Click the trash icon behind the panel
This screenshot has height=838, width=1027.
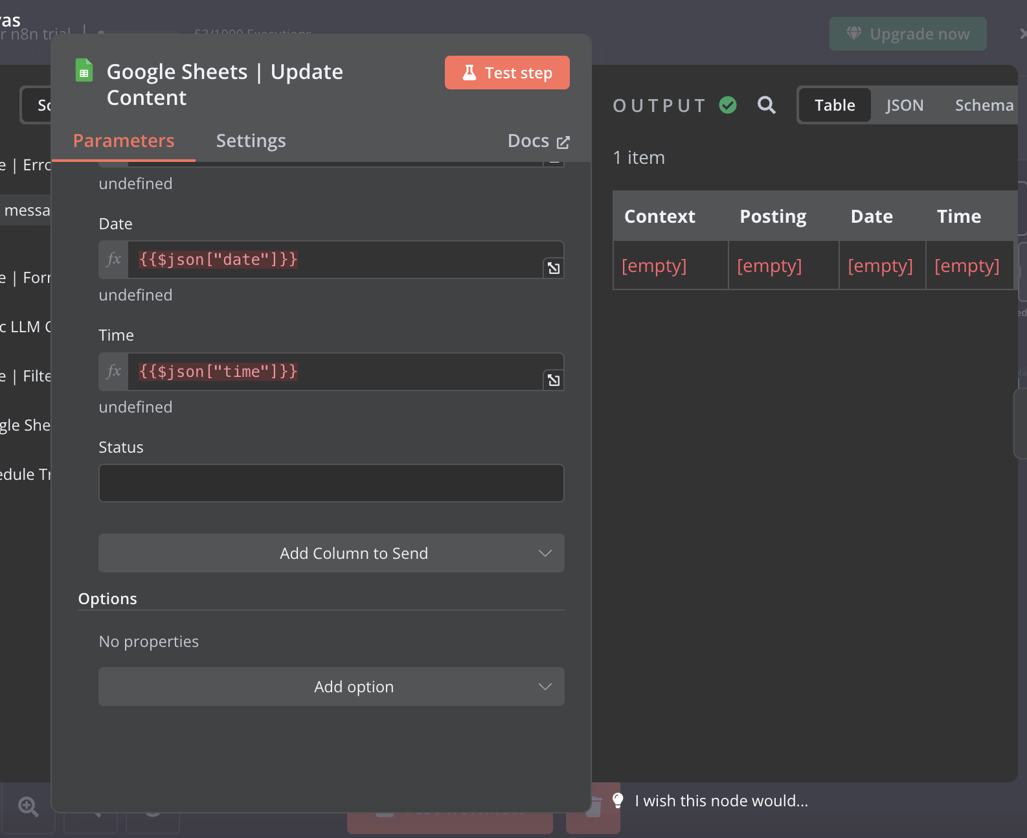pyautogui.click(x=594, y=807)
